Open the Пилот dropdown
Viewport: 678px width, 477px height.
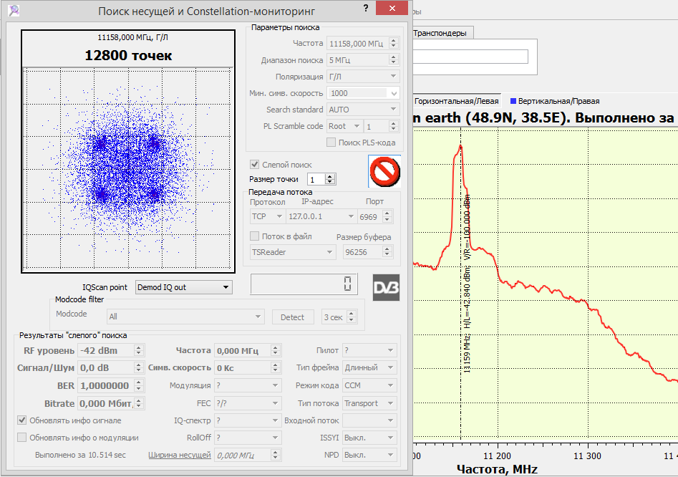(369, 350)
